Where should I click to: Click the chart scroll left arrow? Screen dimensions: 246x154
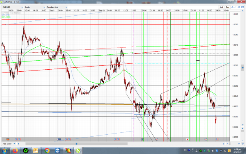coord(18,144)
